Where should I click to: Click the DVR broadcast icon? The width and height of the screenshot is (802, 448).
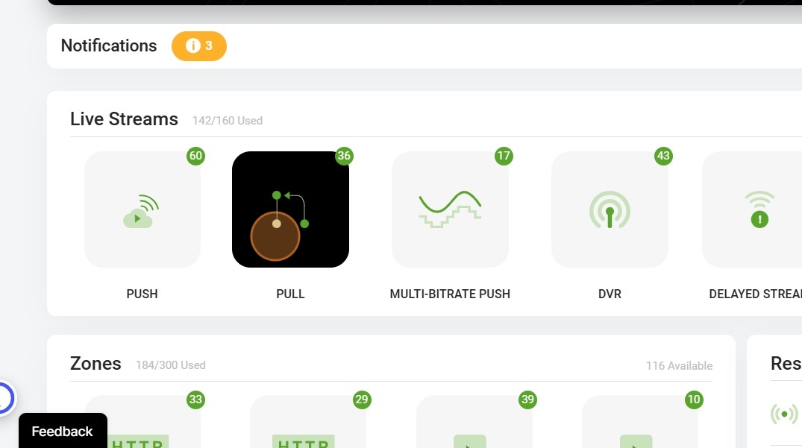610,209
